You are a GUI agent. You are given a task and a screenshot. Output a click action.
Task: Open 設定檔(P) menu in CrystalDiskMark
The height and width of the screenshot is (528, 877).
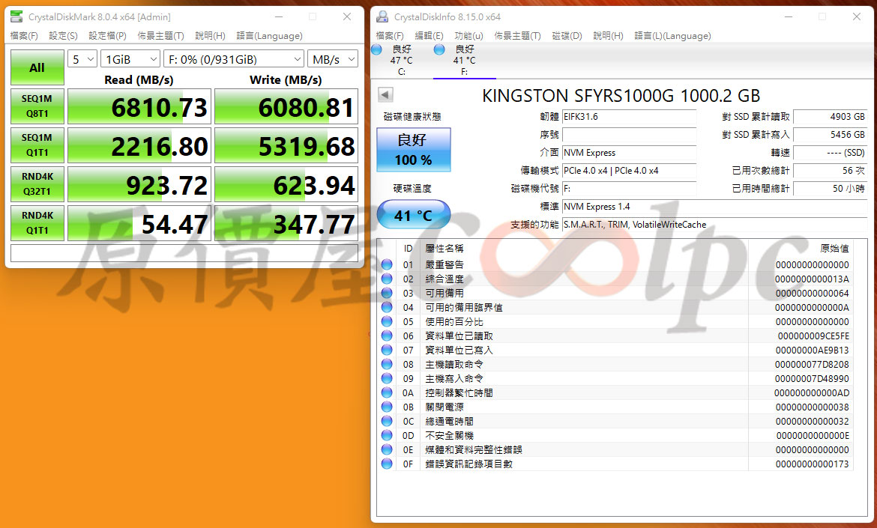[x=107, y=36]
